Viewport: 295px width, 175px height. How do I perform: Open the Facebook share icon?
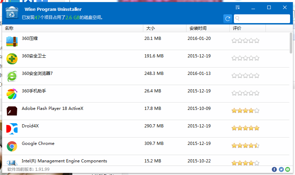tap(274, 169)
